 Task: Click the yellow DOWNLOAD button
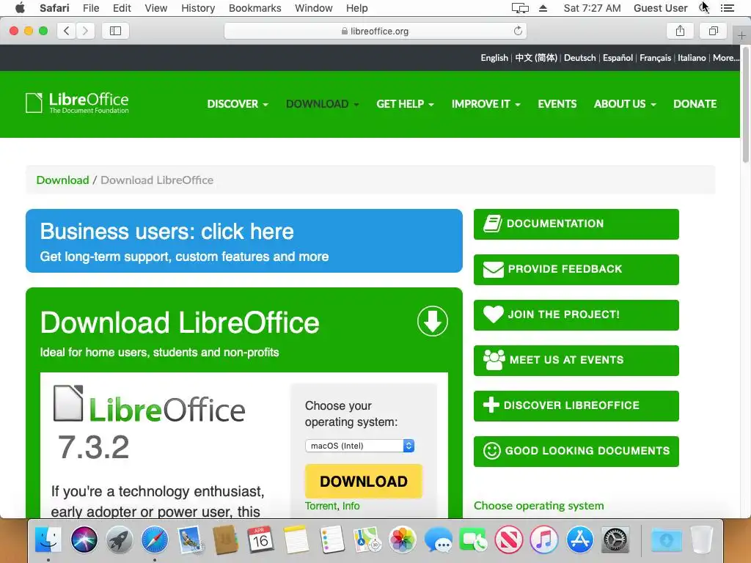(364, 481)
